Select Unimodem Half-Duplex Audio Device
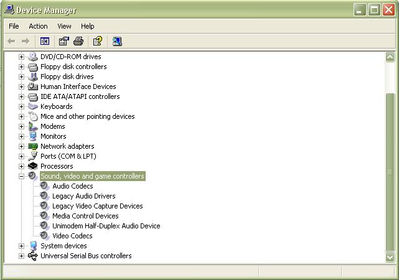The width and height of the screenshot is (399, 280). [106, 226]
